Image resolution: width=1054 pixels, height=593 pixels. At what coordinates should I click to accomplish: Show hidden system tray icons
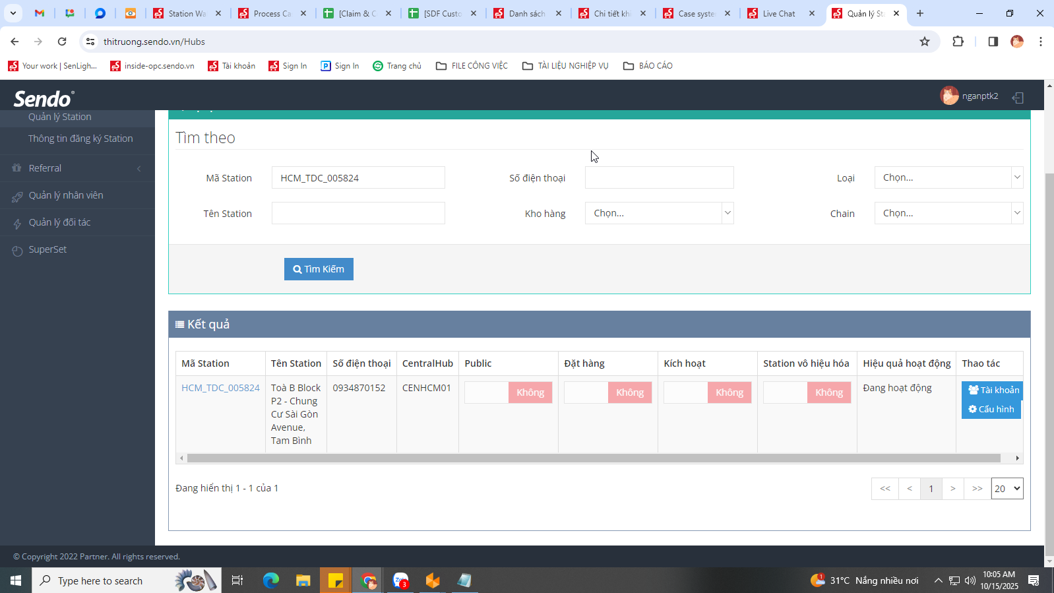click(x=938, y=580)
